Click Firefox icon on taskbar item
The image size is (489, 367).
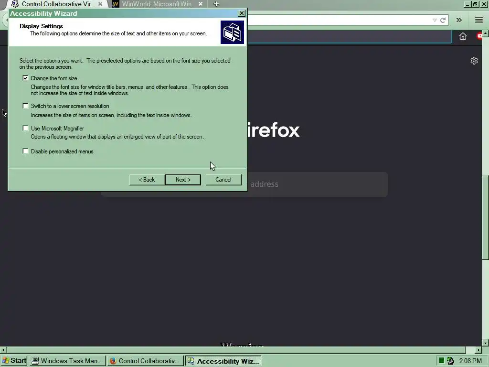113,361
